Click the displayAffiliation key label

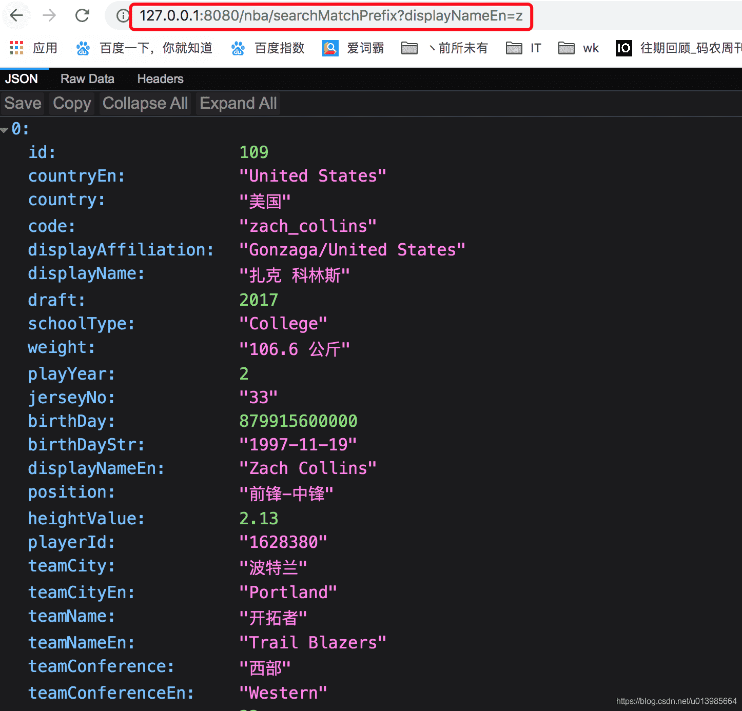tap(121, 250)
